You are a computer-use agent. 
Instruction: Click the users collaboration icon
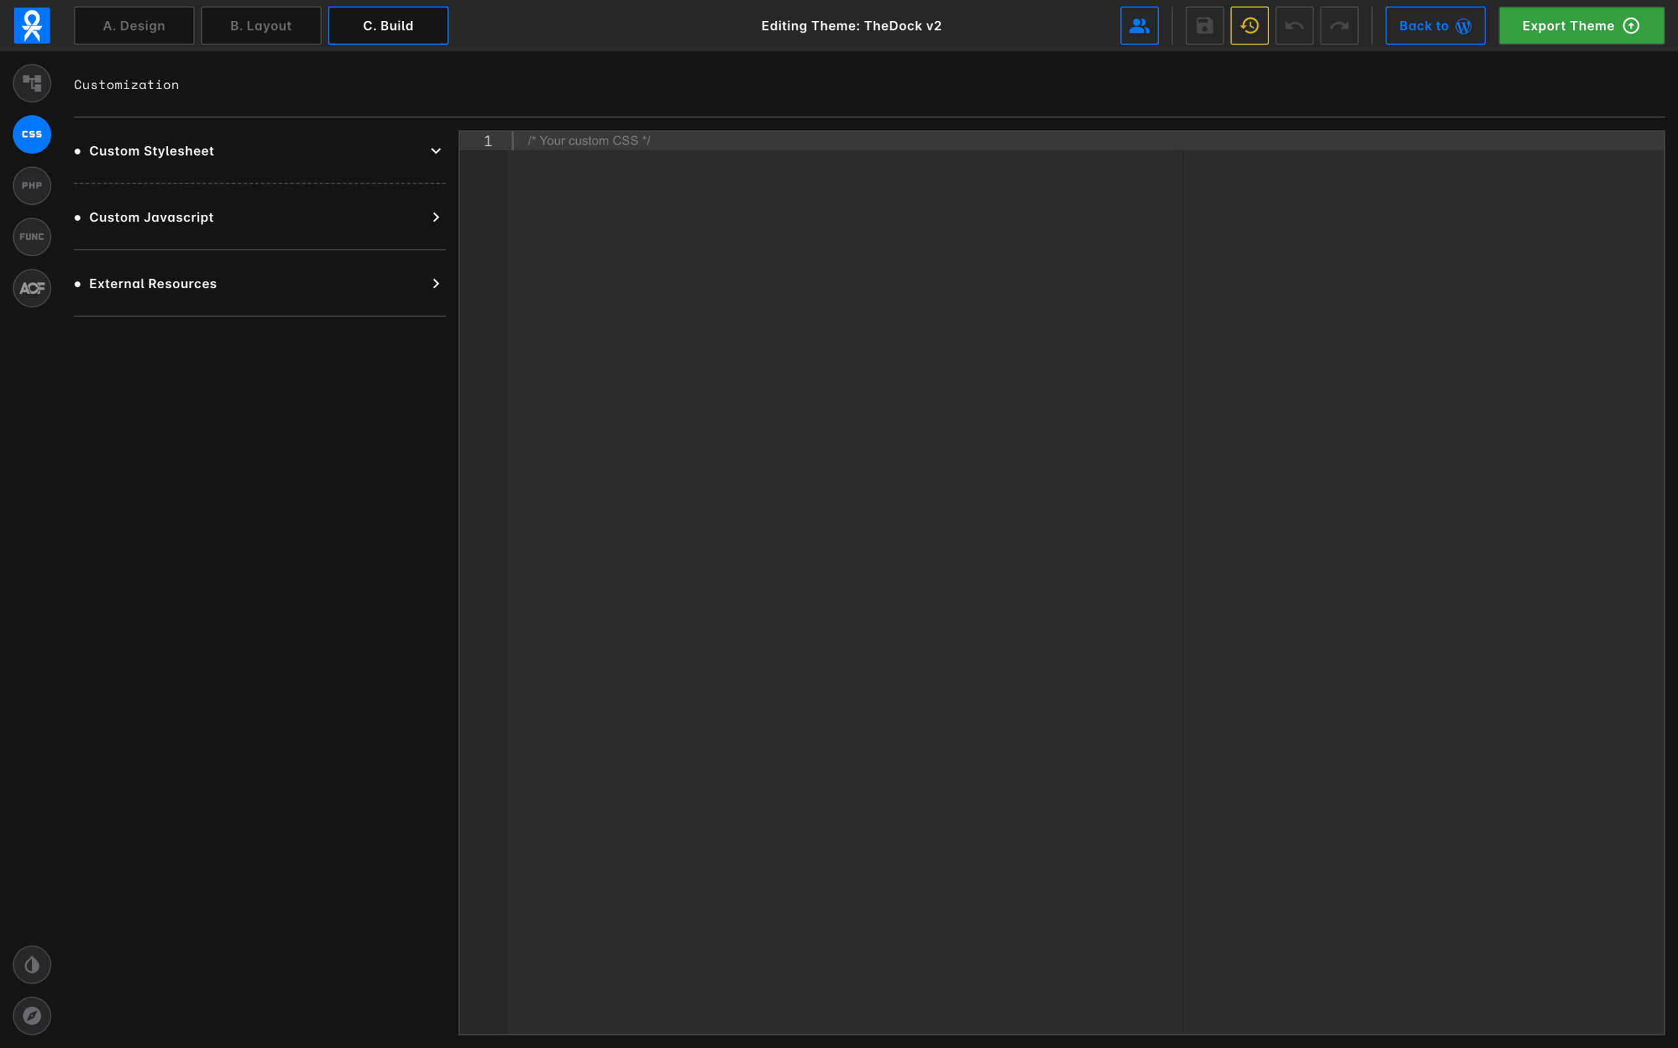(1139, 26)
